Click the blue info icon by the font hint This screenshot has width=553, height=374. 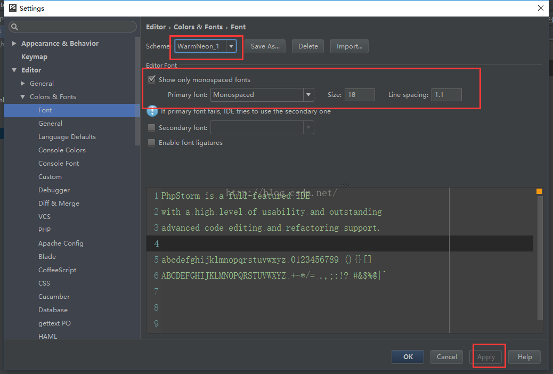pos(152,111)
